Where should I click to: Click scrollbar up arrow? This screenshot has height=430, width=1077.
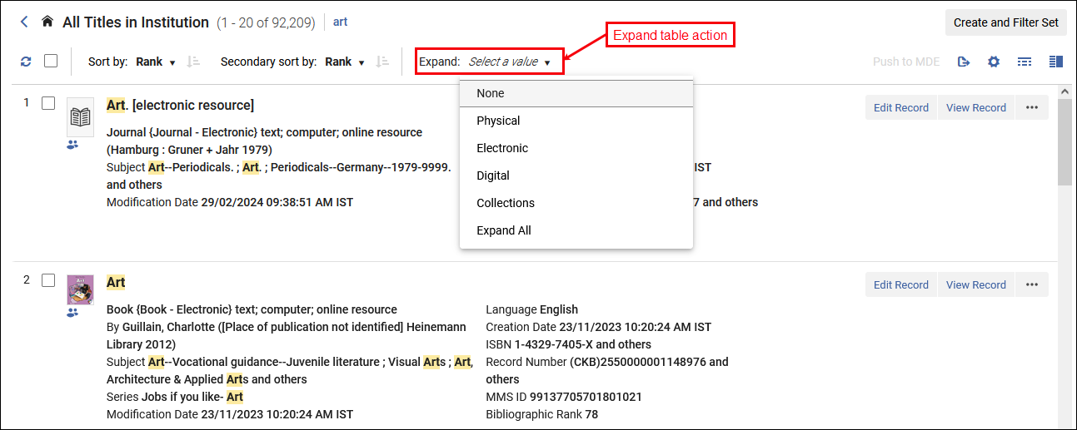tap(1065, 91)
